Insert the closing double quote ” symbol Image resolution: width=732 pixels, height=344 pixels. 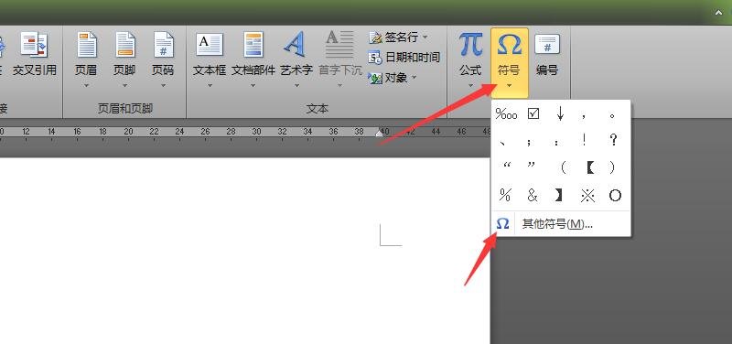pos(532,166)
